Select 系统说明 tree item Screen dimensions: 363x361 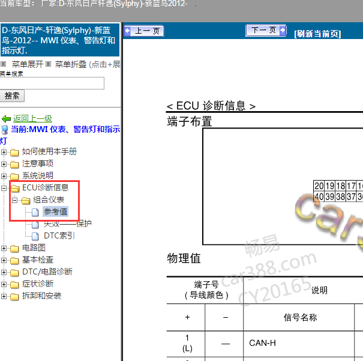point(38,175)
